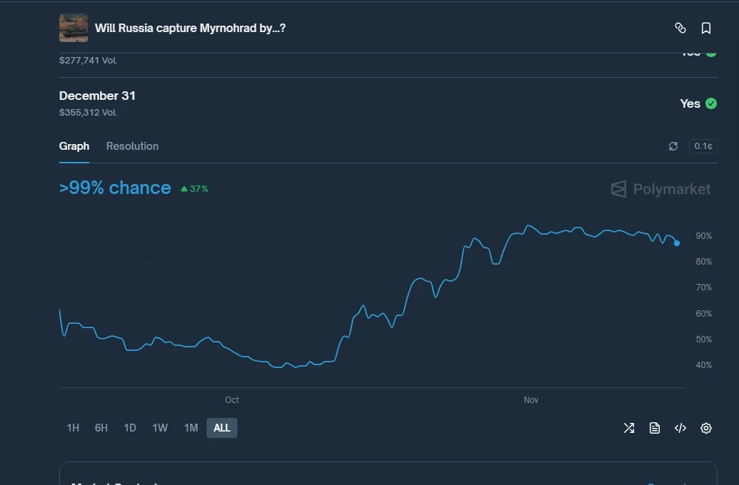Click the market title about Myrnohrad
The height and width of the screenshot is (485, 739).
click(x=188, y=28)
